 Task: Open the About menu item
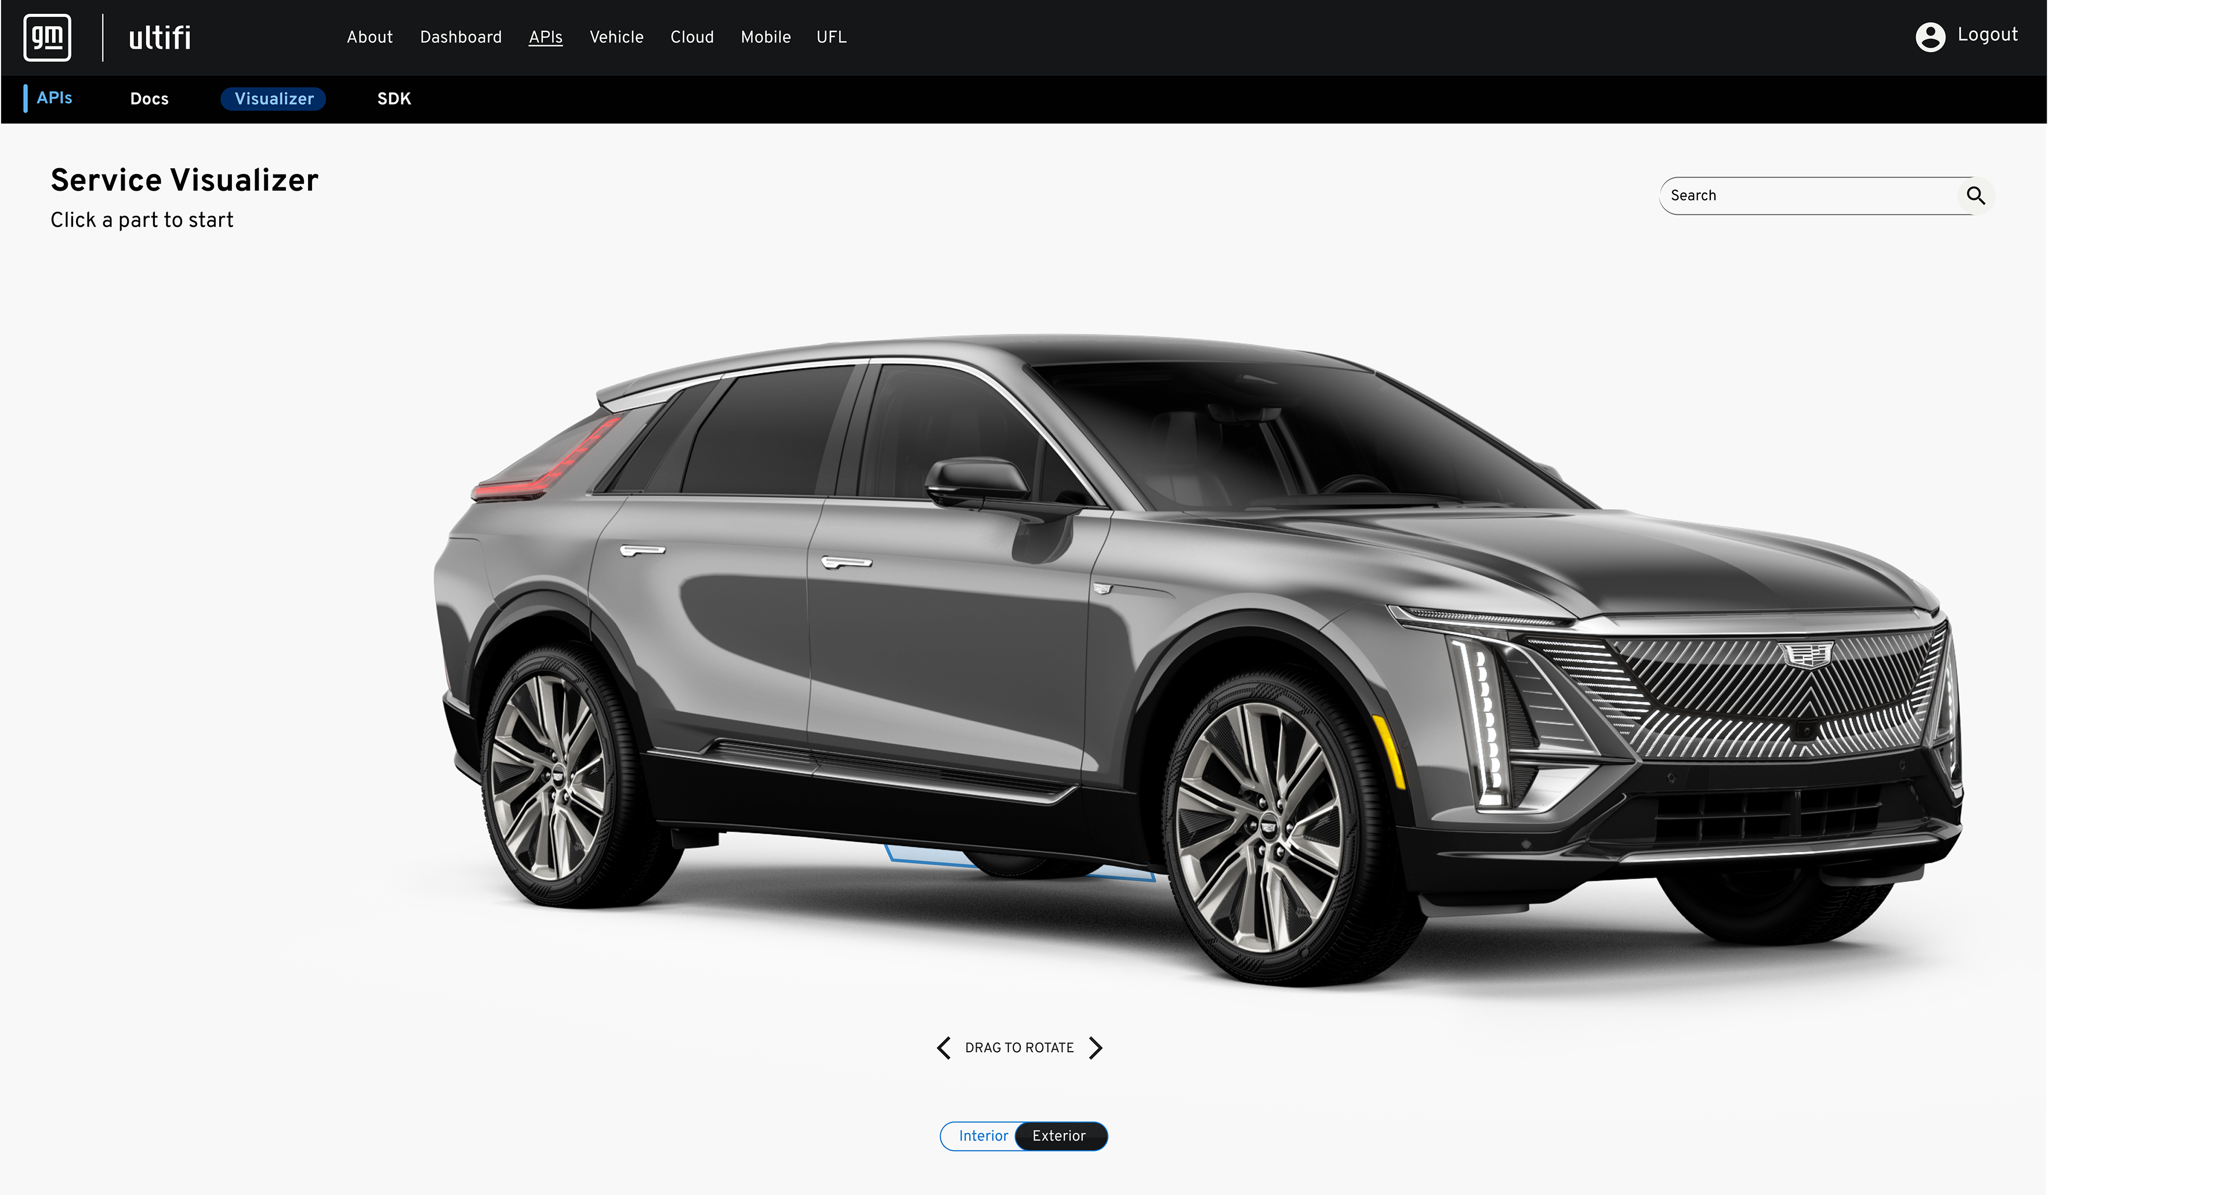[x=369, y=37]
